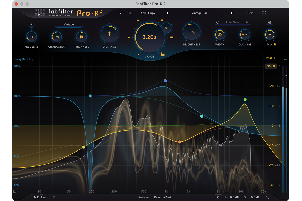Open the Vintage Hall preset menu

pyautogui.click(x=199, y=13)
